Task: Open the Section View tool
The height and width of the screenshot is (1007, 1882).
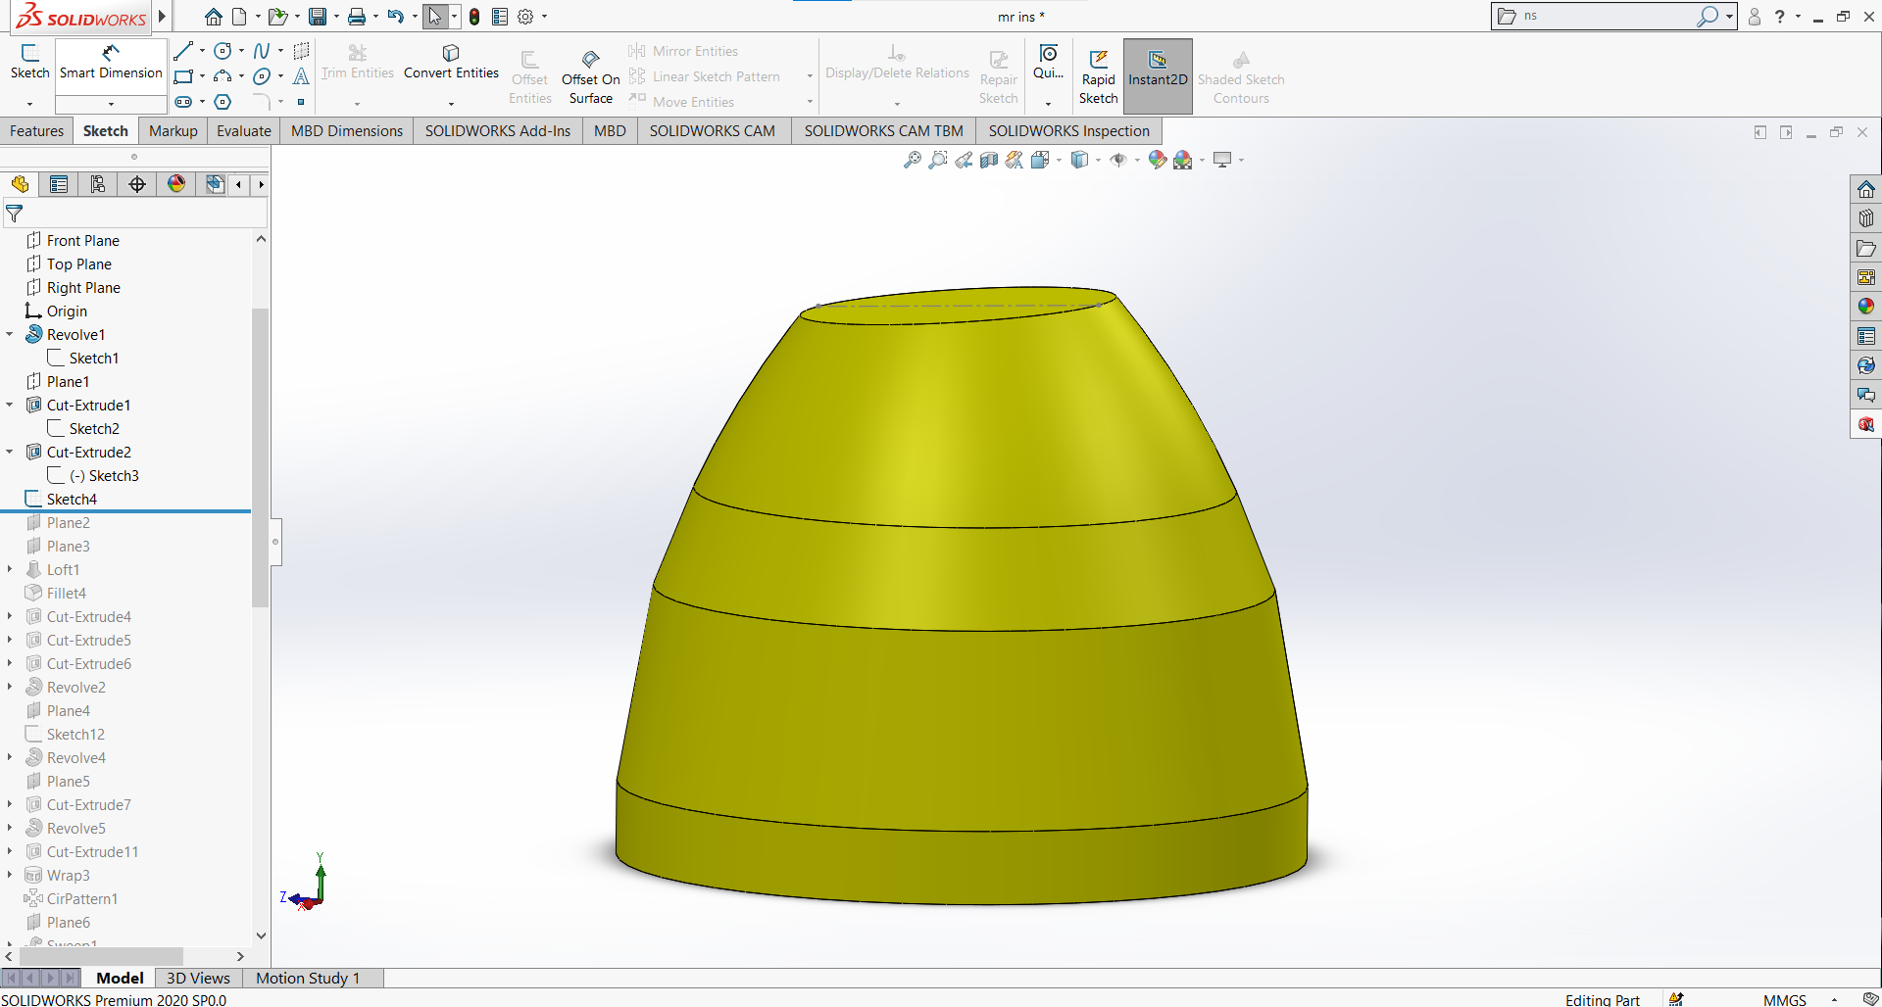Action: click(x=988, y=160)
